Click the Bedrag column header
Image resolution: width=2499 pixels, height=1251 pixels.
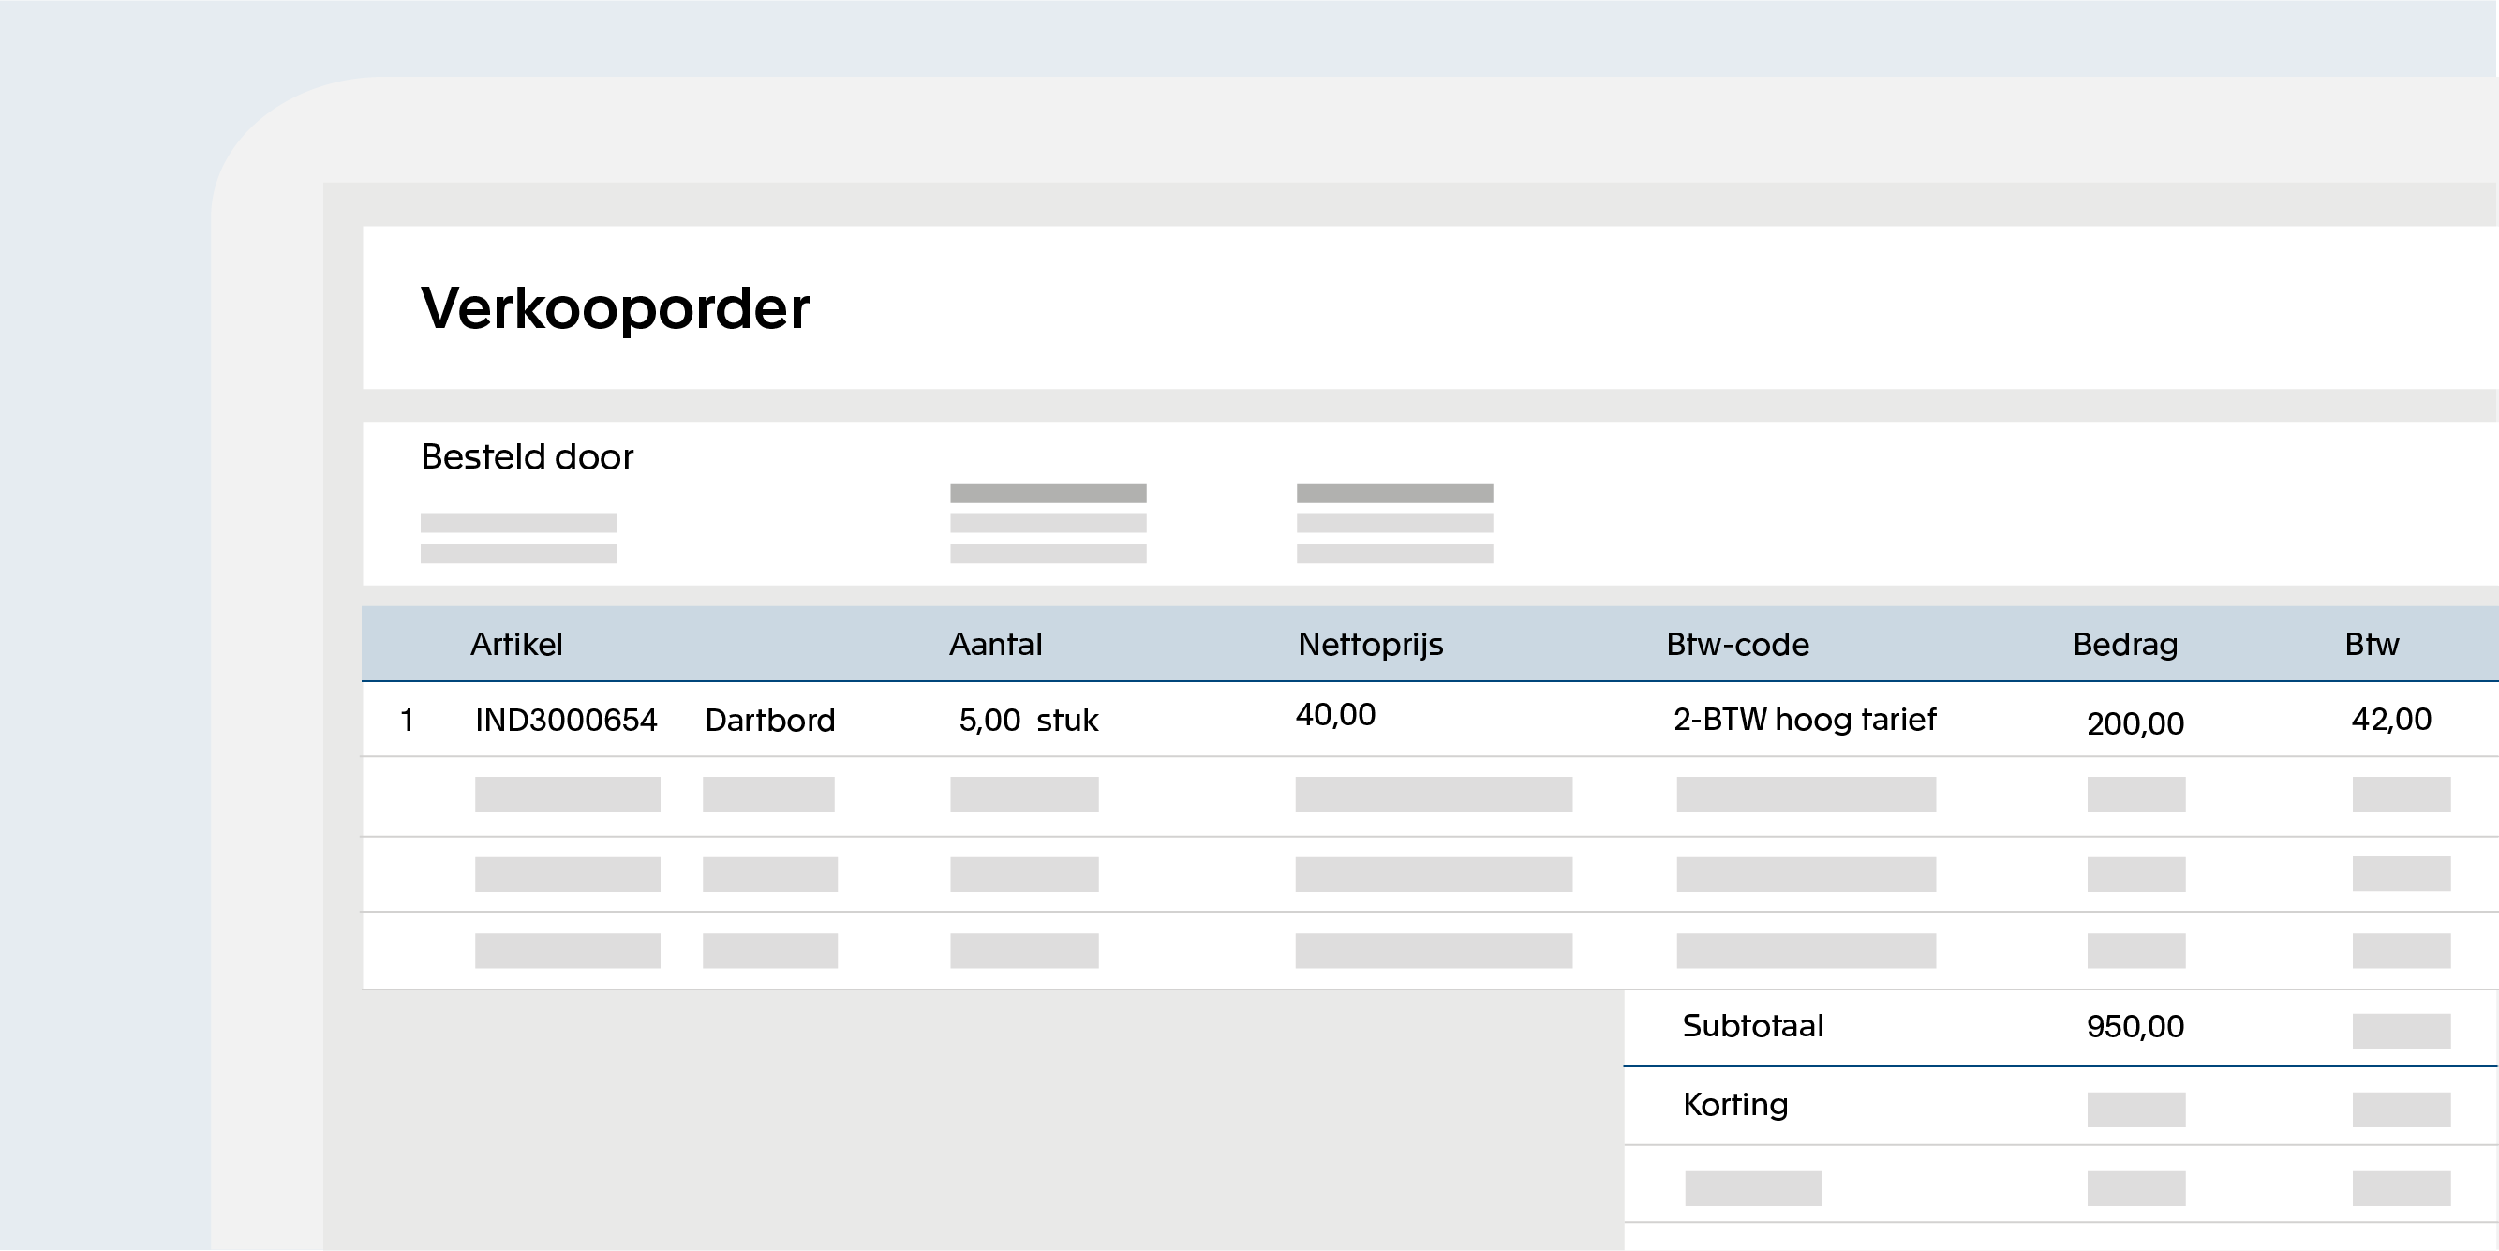point(2124,645)
